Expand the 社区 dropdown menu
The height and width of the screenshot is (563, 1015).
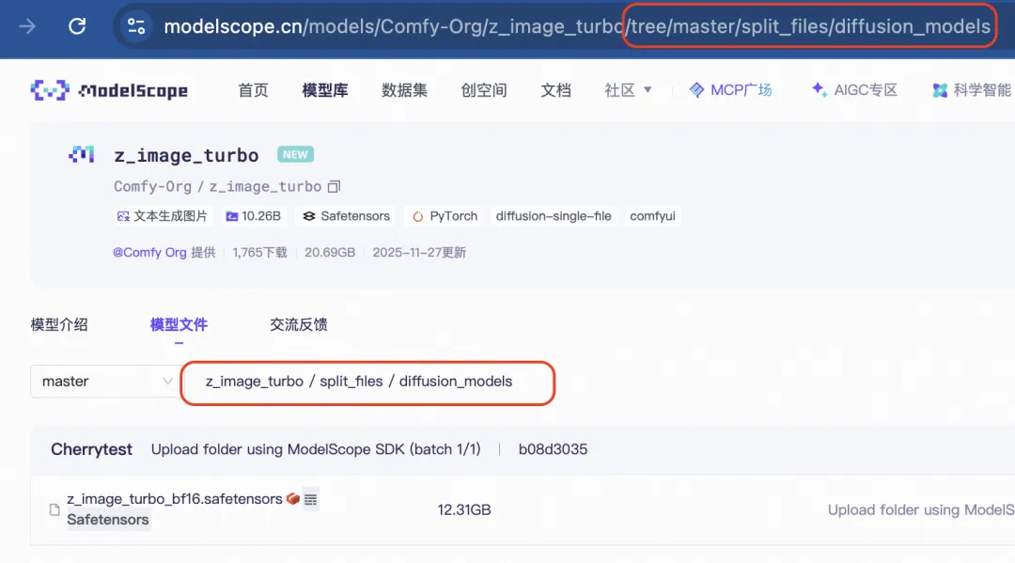[x=628, y=90]
